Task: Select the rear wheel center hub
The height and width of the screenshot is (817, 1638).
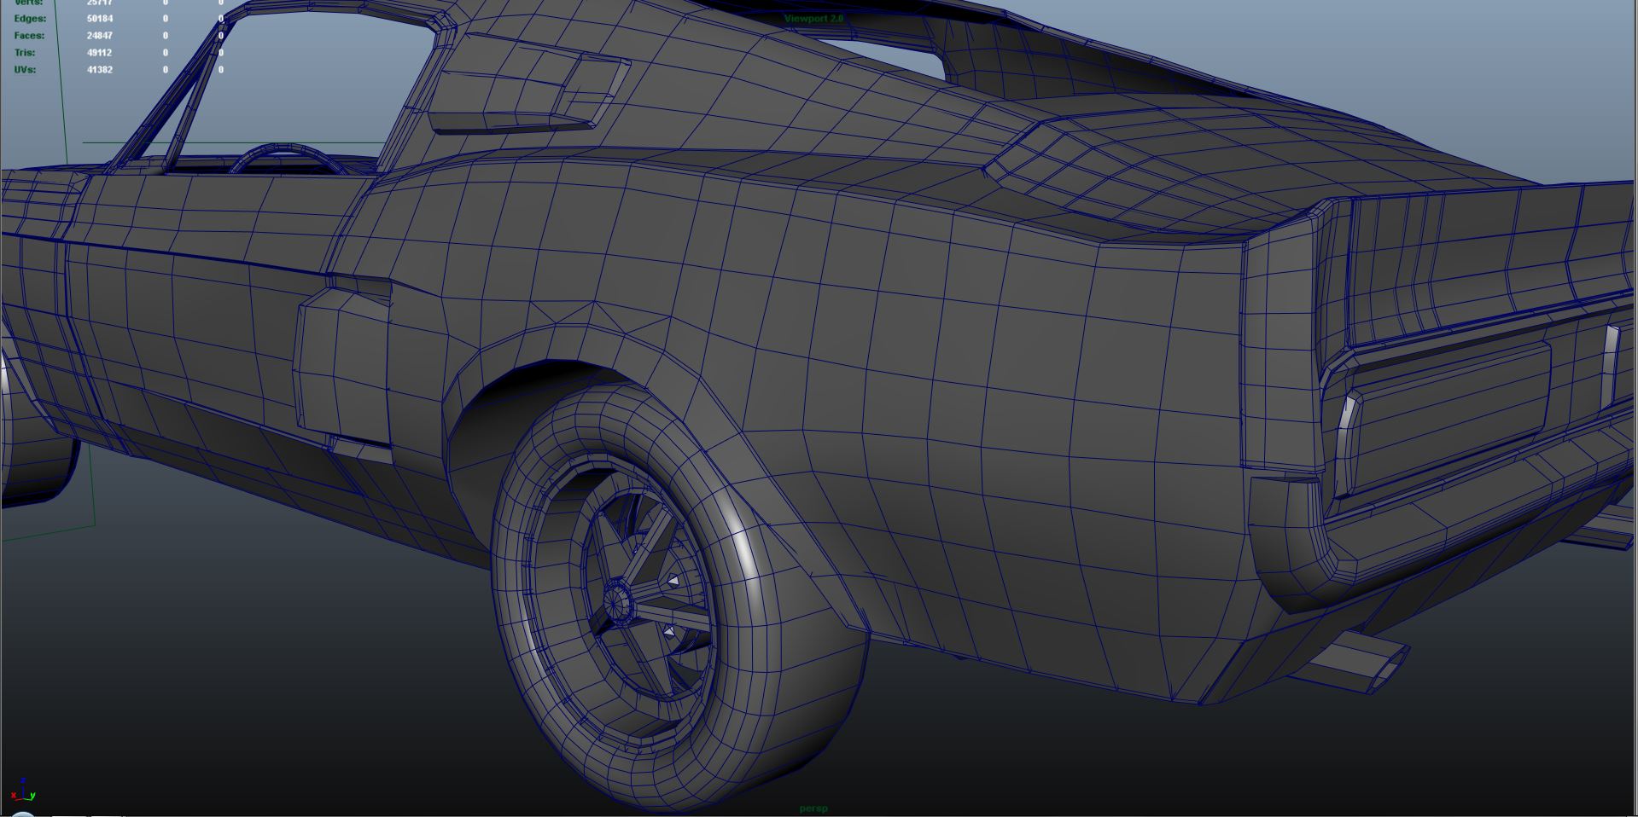Action: (x=616, y=600)
